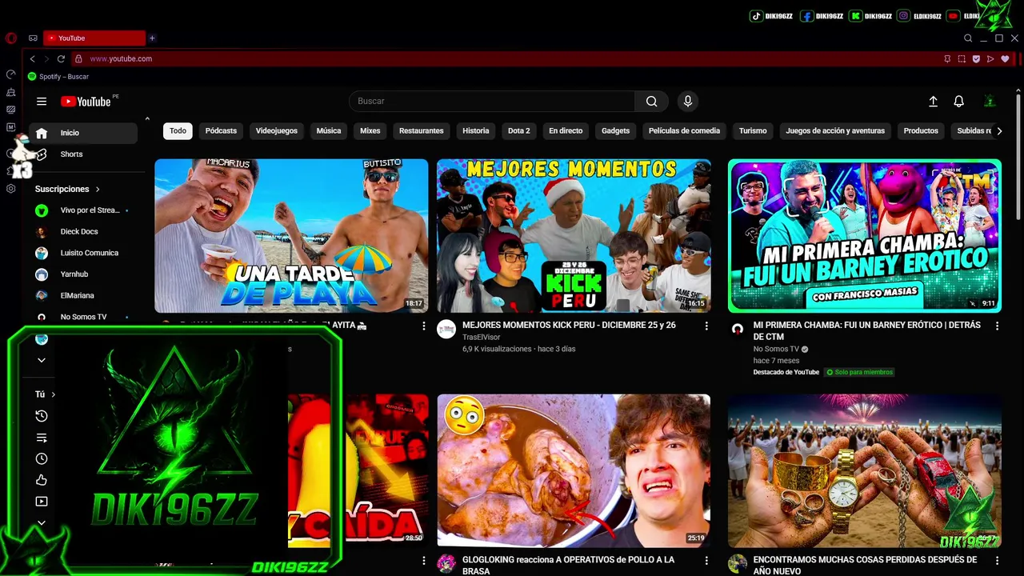Open the Opera menu logo
1024x576 pixels.
click(x=10, y=38)
